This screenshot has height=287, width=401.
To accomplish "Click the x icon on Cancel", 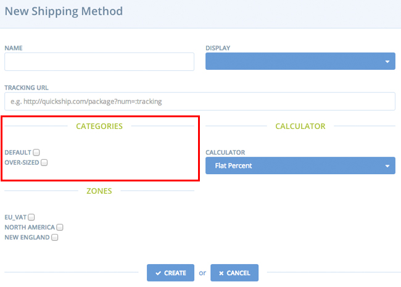I will point(221,273).
